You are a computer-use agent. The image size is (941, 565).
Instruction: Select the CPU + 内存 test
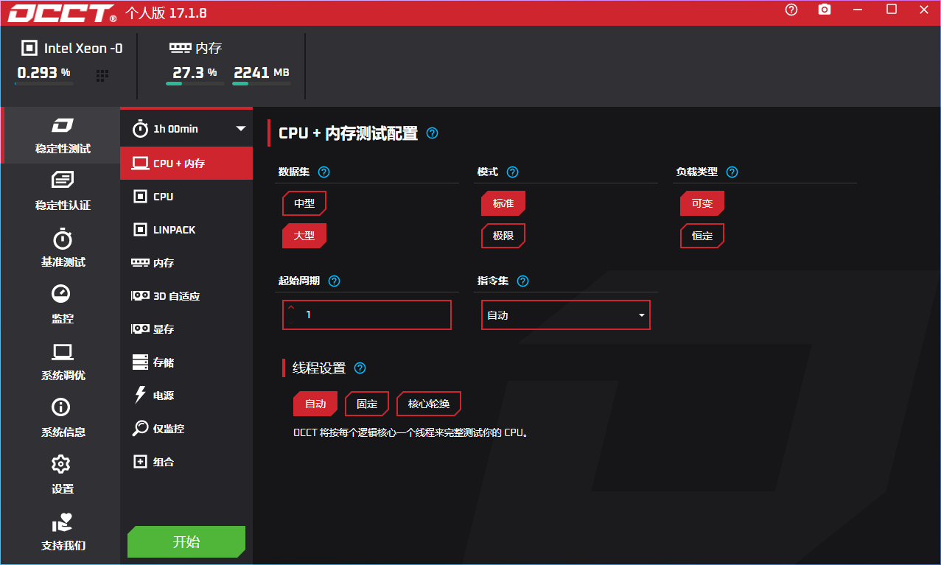[x=186, y=163]
